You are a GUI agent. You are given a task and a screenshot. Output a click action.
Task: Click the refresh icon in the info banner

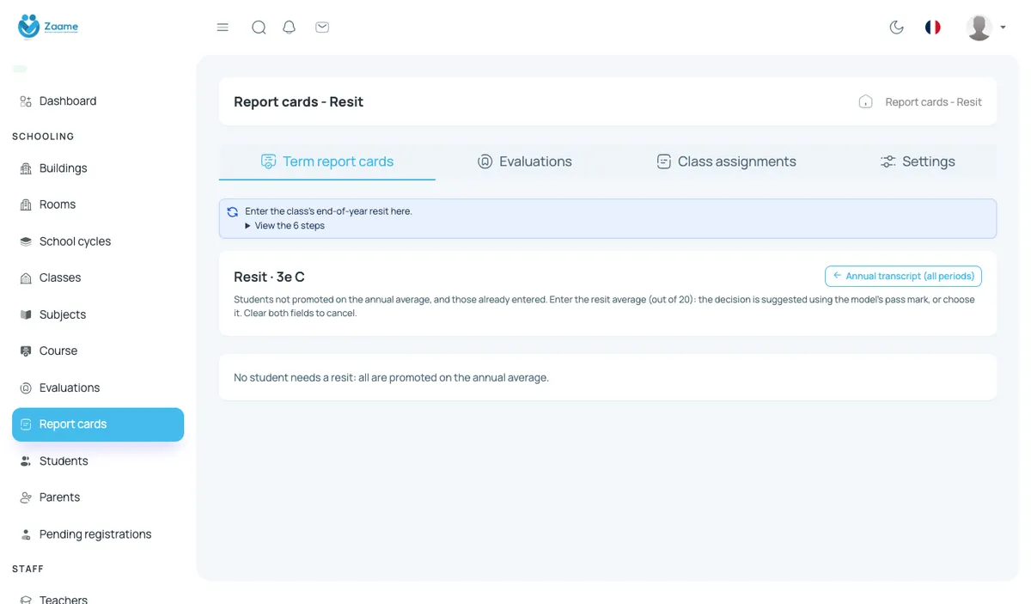(x=232, y=211)
